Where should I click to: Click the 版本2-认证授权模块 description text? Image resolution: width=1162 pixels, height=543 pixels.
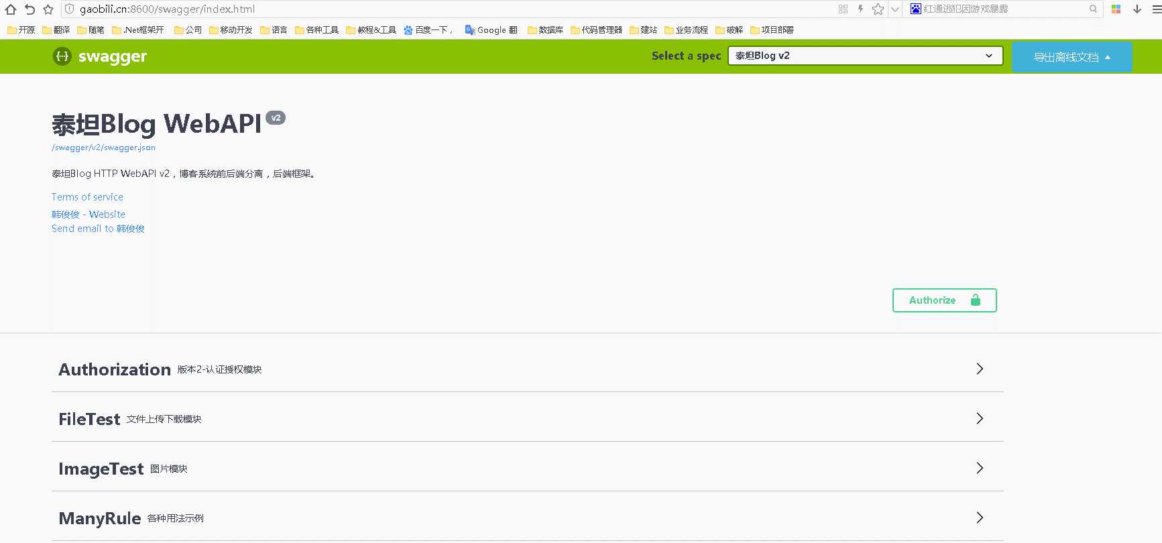219,369
